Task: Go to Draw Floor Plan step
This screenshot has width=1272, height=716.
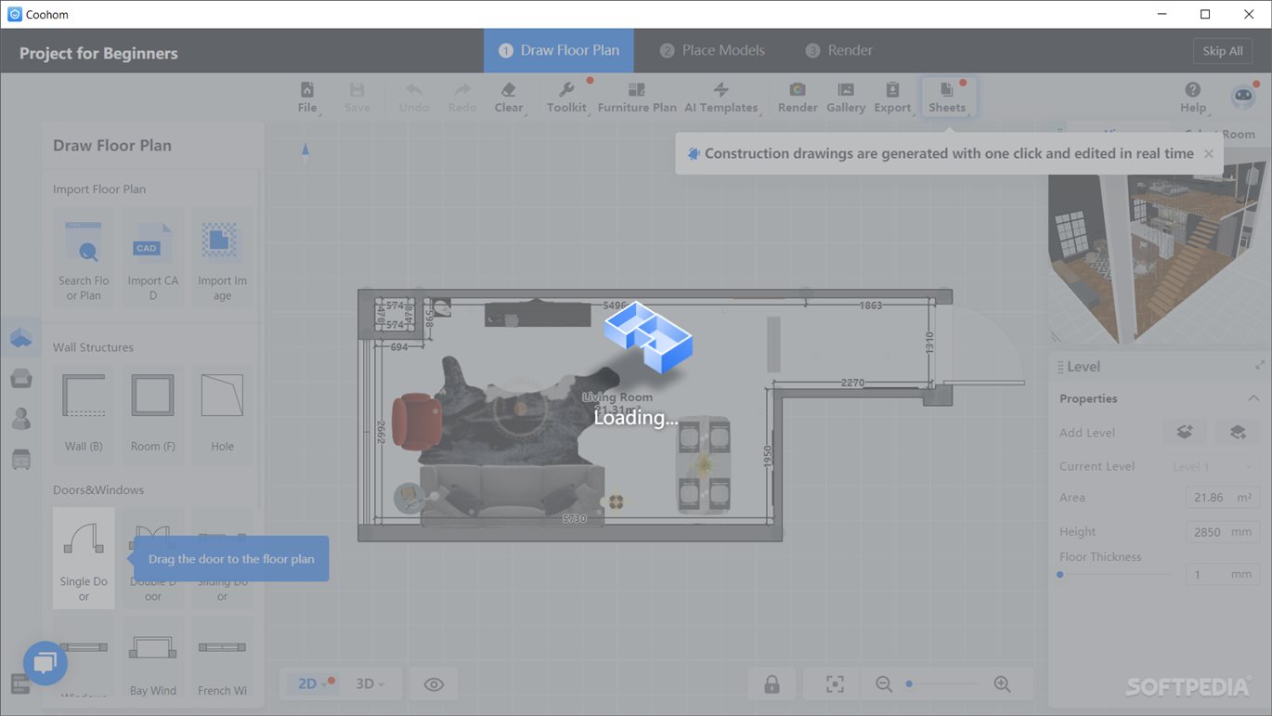Action: pos(559,50)
